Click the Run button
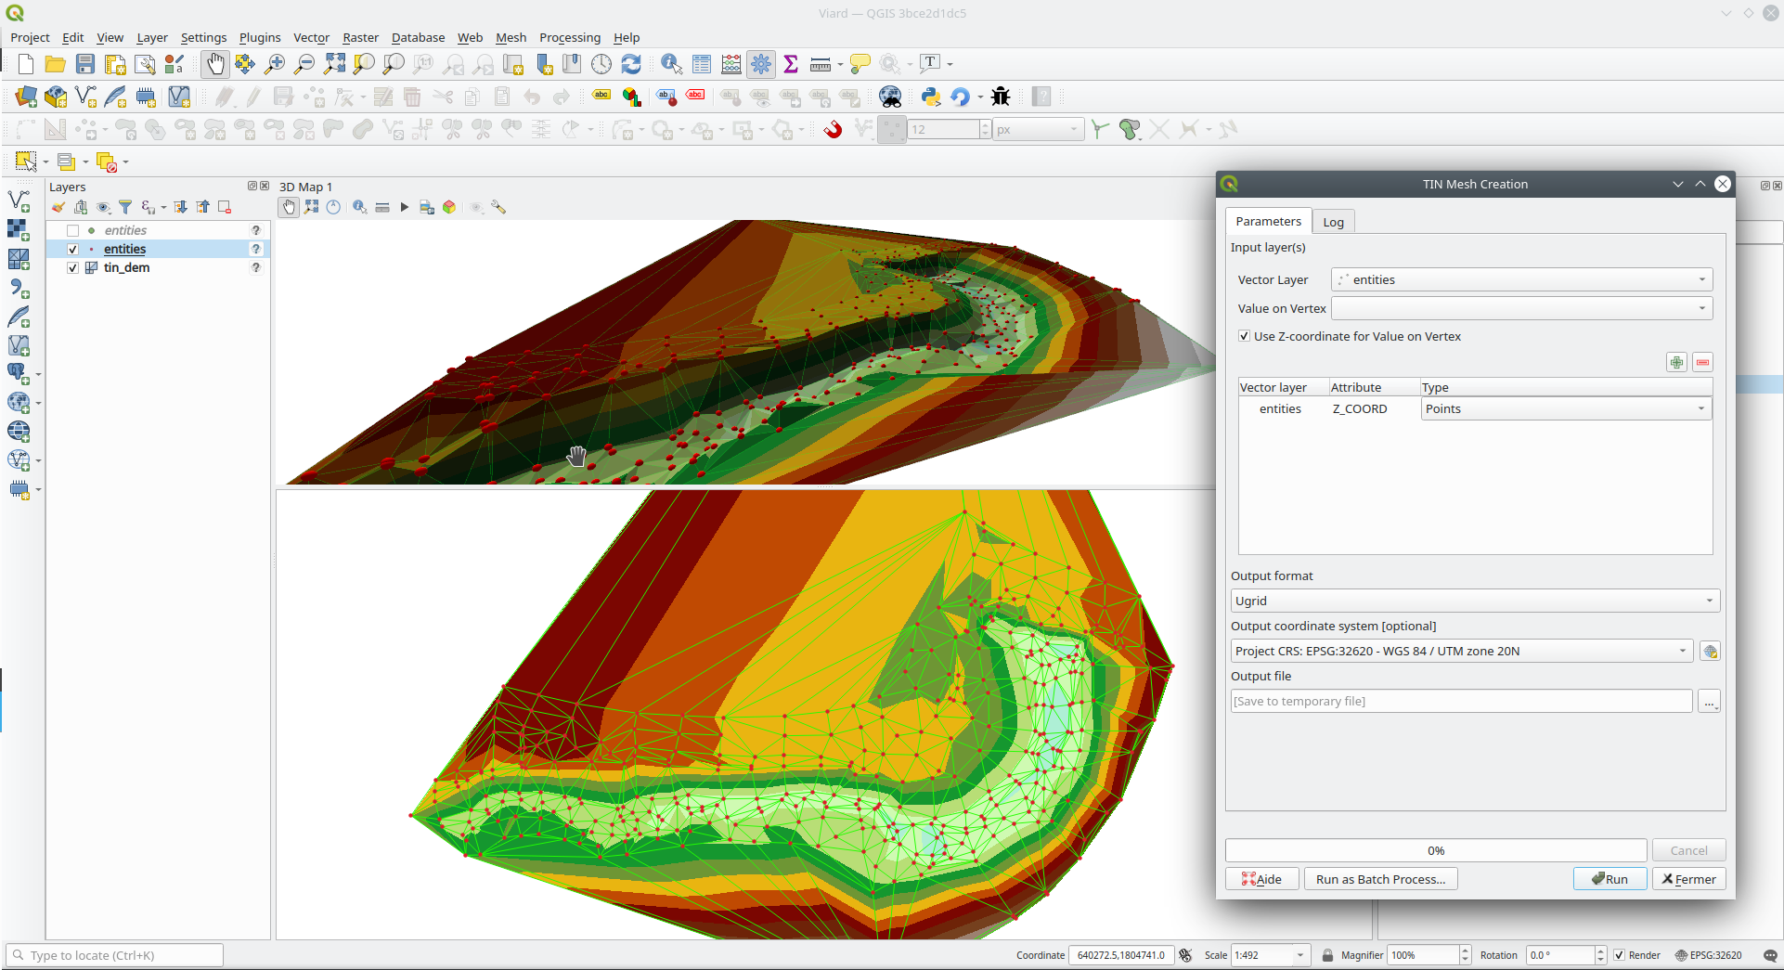 pos(1609,879)
